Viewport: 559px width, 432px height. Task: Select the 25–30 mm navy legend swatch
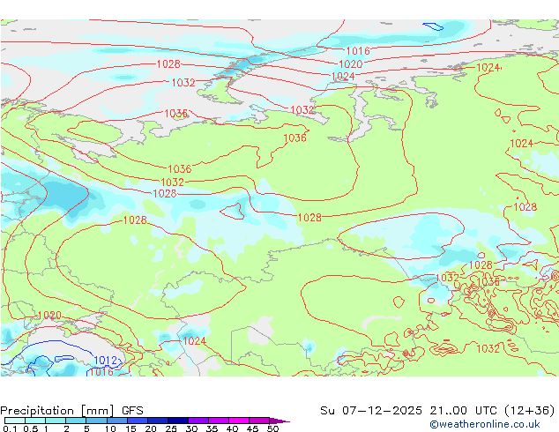point(177,421)
